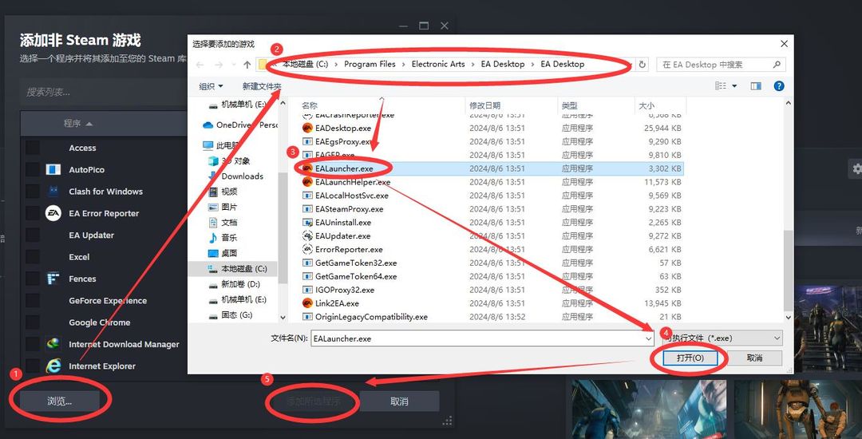
Task: Sort files by 类型 column
Action: [x=569, y=105]
